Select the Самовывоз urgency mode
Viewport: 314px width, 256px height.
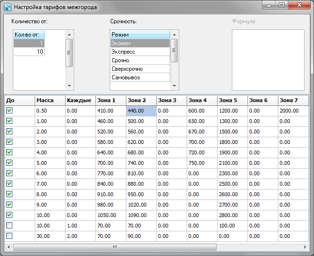(x=140, y=77)
